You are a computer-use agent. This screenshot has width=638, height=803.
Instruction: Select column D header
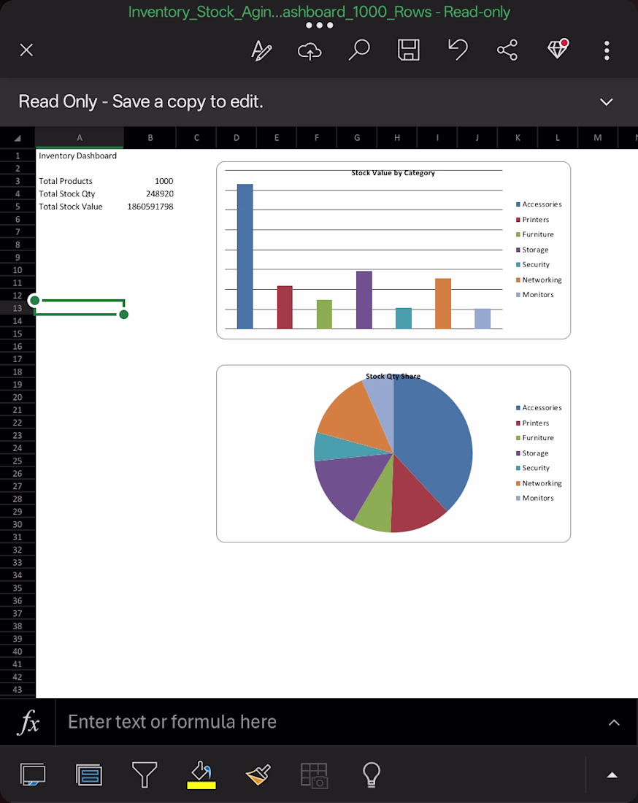[x=236, y=138]
